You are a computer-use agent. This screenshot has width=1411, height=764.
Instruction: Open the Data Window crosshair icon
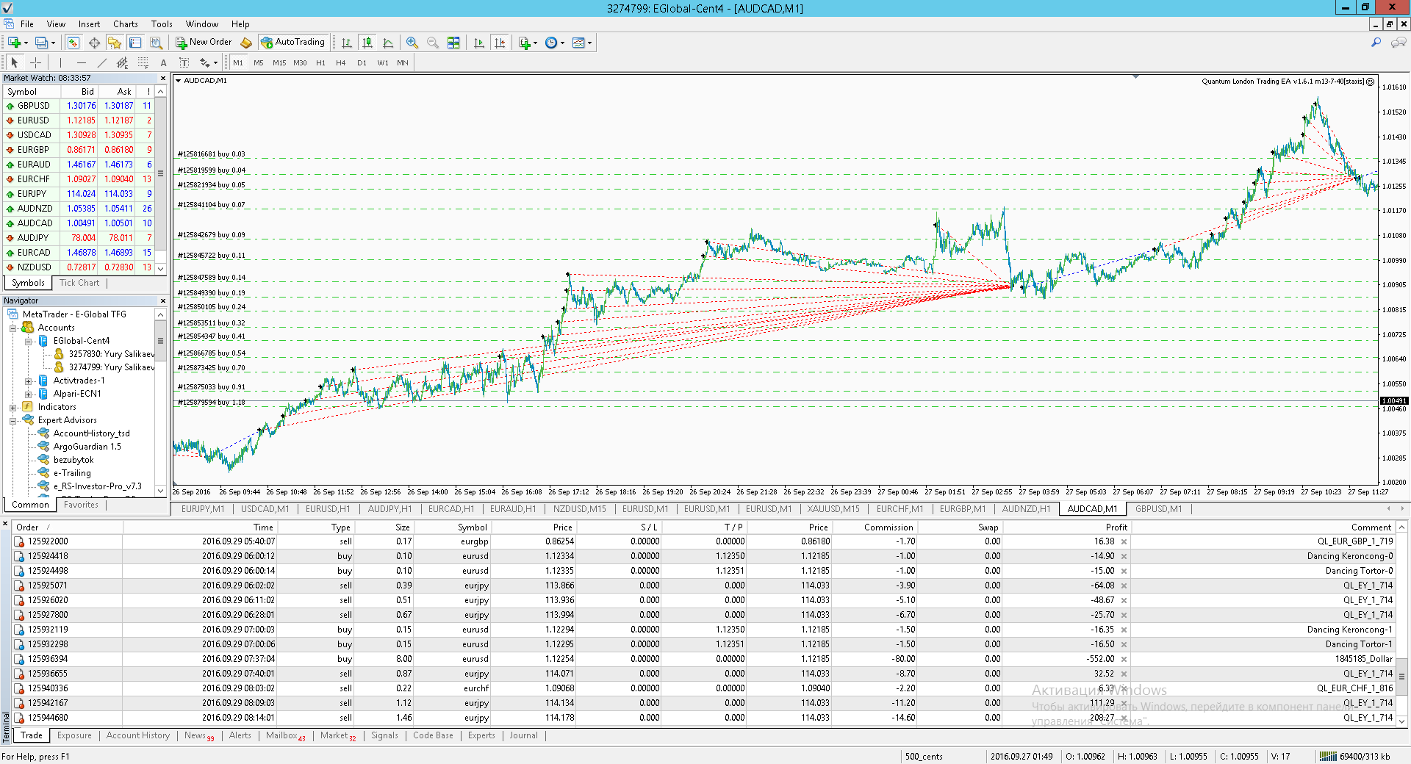coord(94,43)
